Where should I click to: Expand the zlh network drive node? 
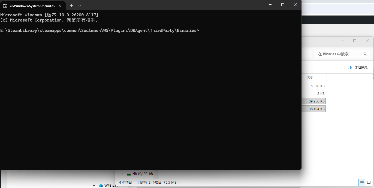point(122,174)
